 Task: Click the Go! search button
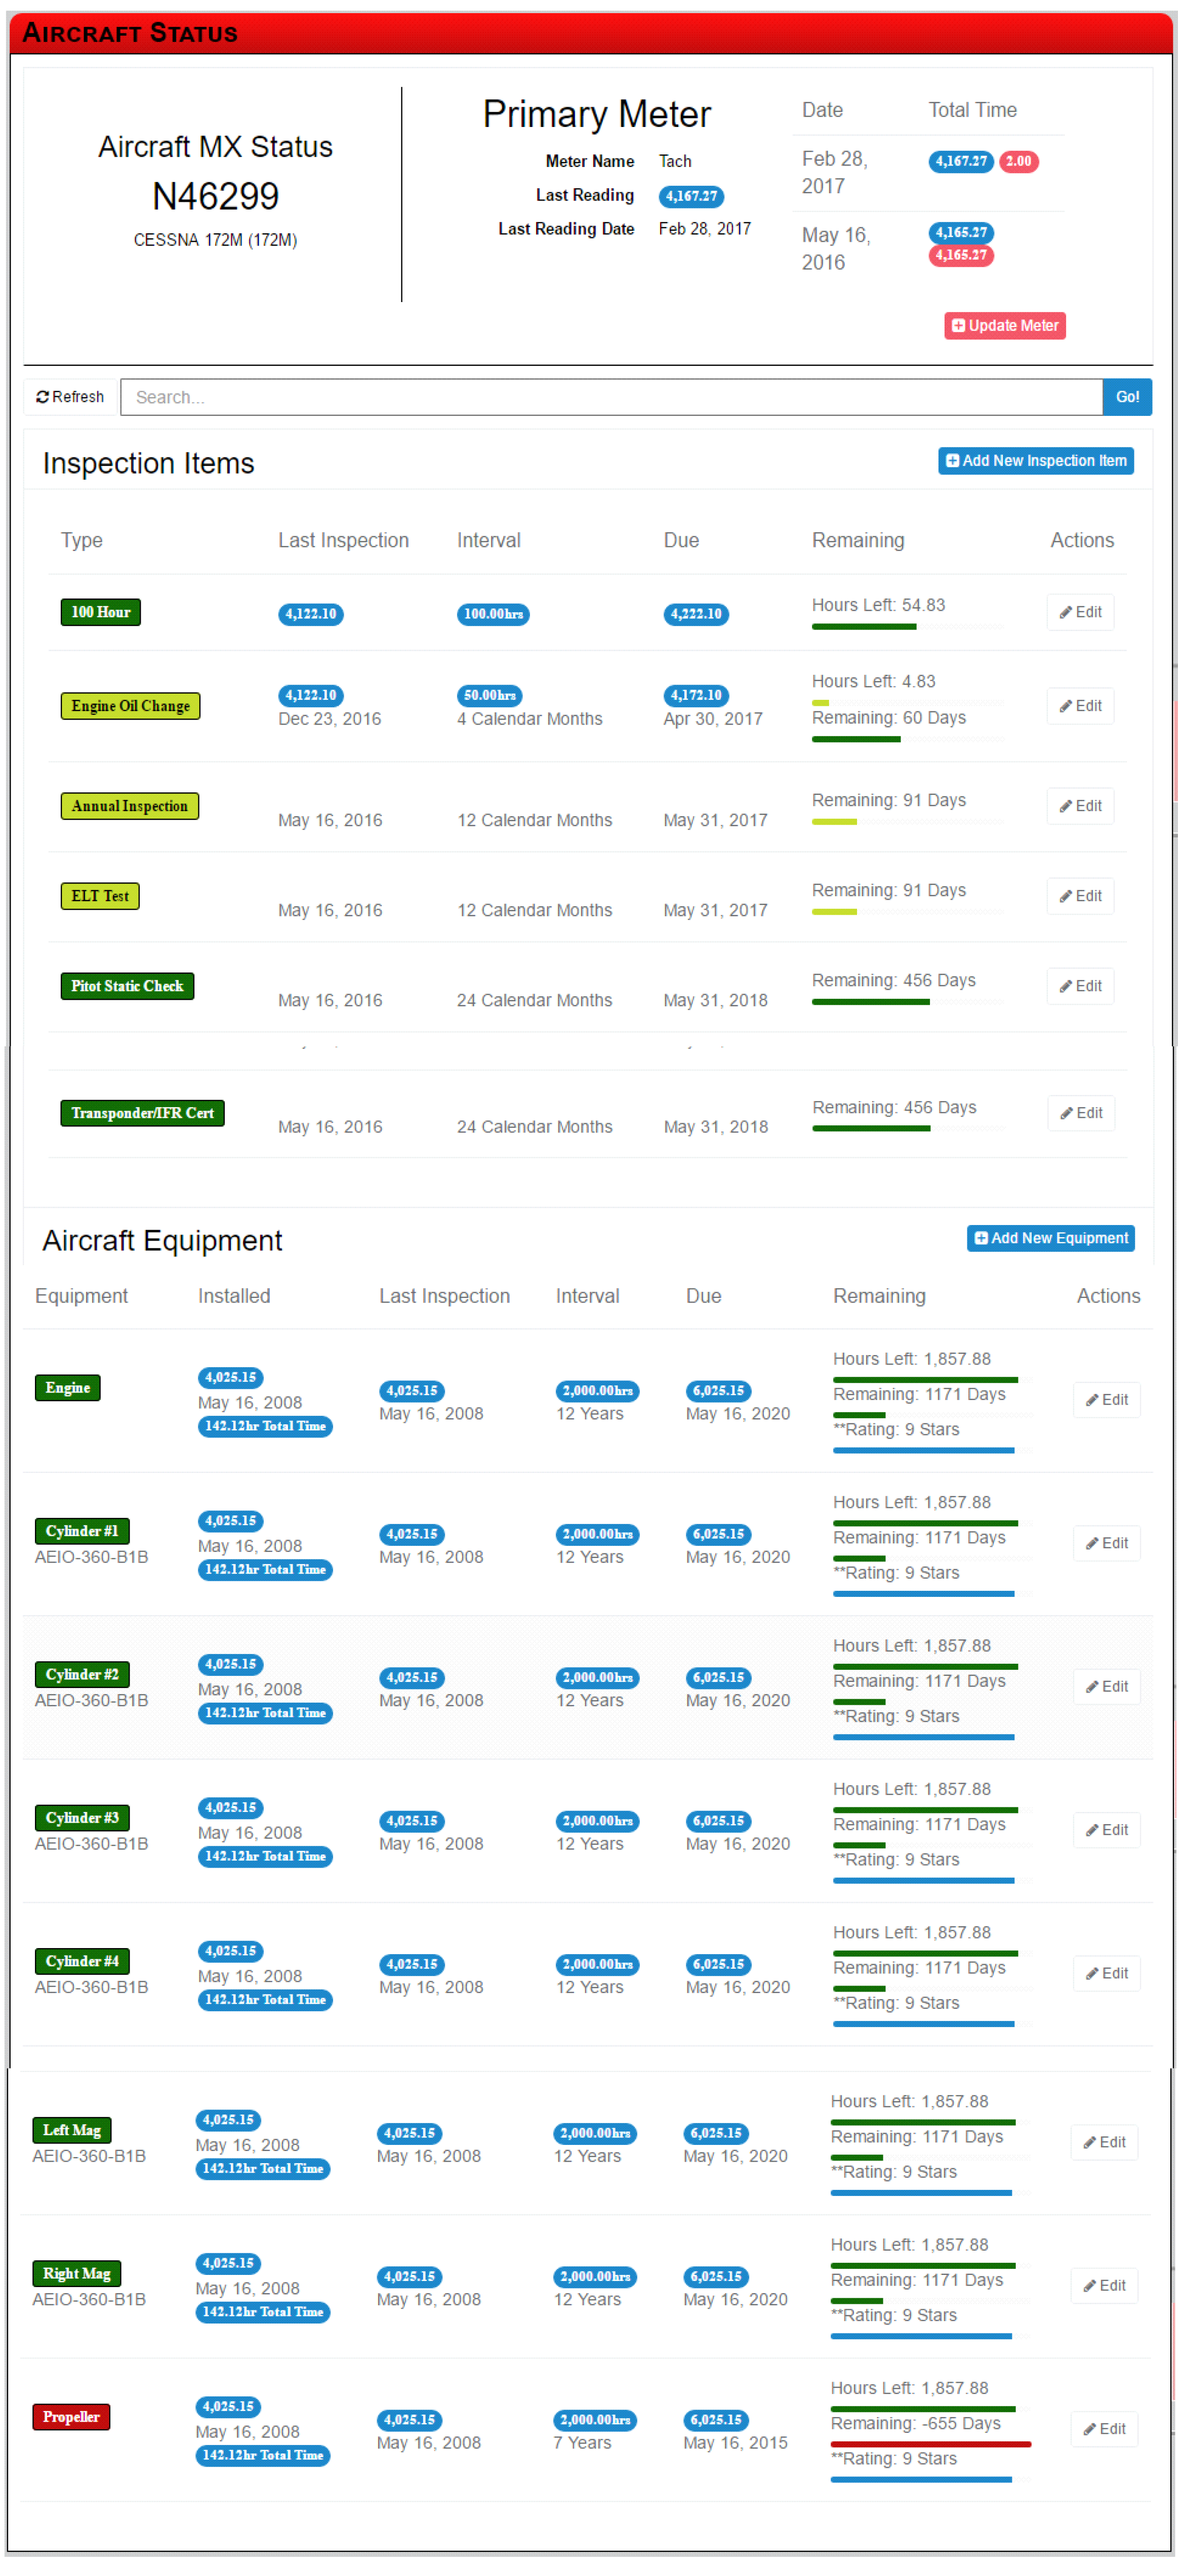pos(1127,397)
